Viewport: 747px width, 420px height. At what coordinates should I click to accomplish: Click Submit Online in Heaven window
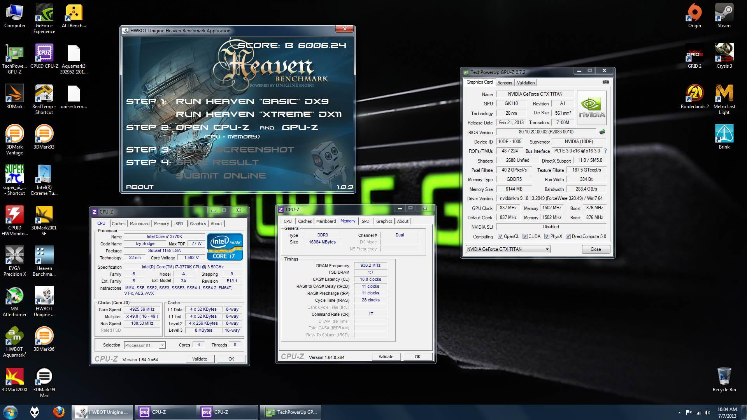coord(221,176)
